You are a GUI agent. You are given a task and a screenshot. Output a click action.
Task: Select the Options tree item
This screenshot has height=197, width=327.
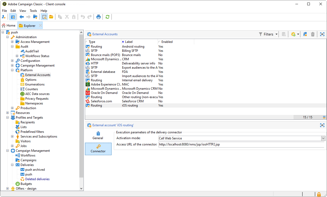point(31,80)
